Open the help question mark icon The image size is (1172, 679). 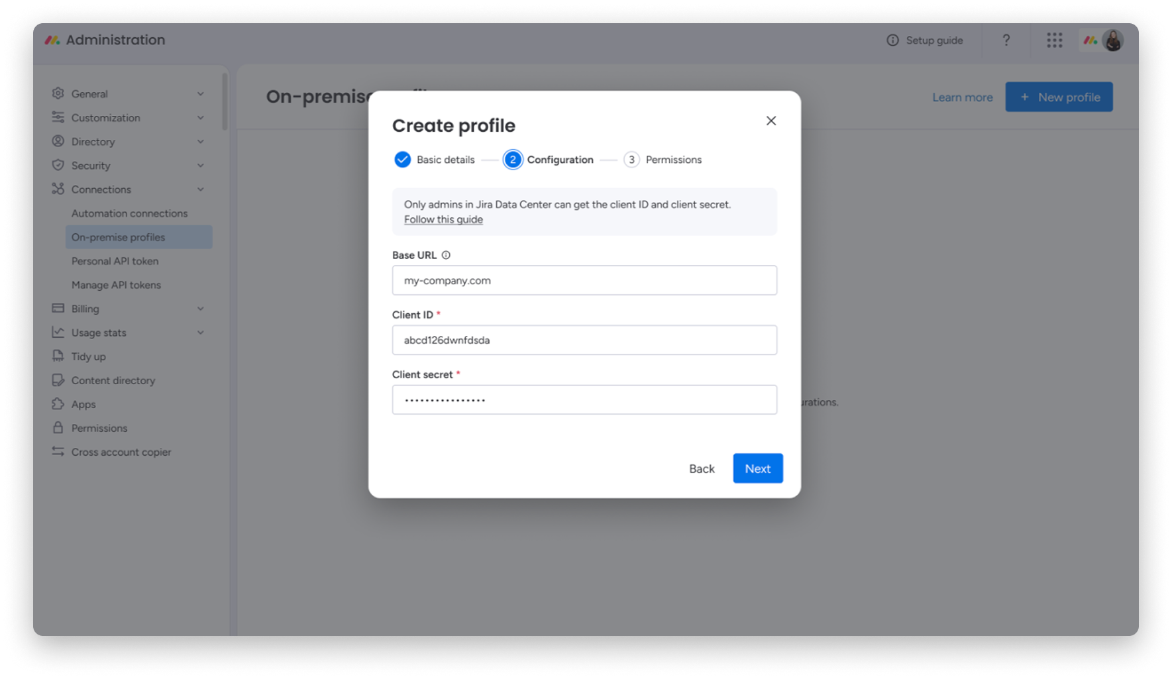(1006, 40)
